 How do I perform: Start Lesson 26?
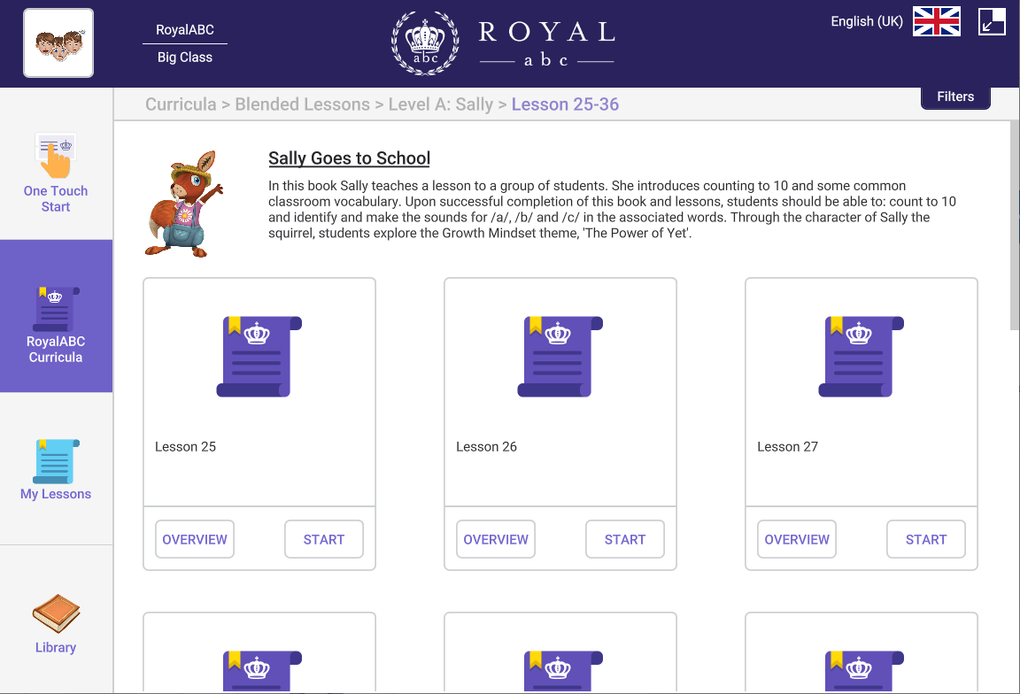coord(625,539)
